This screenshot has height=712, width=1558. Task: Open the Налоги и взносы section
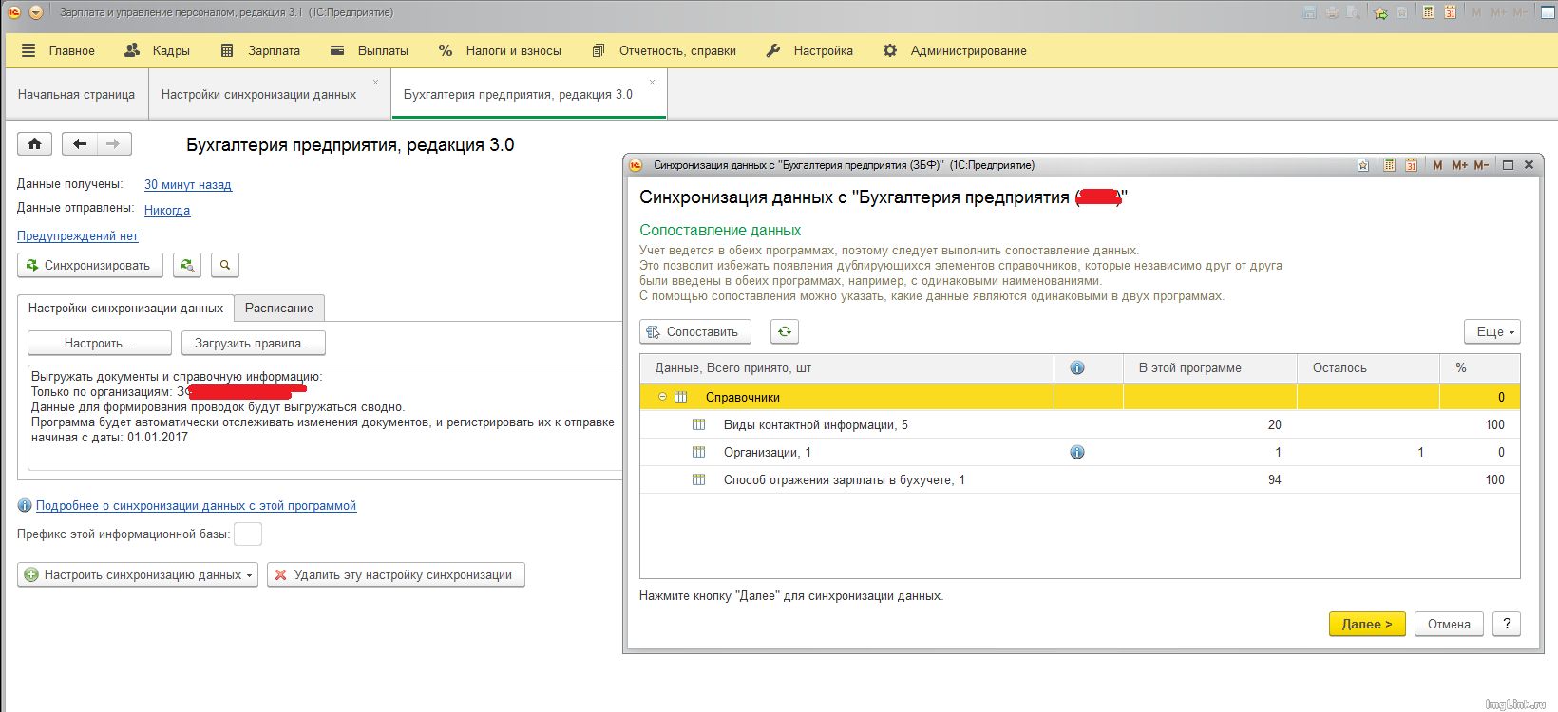(x=500, y=50)
